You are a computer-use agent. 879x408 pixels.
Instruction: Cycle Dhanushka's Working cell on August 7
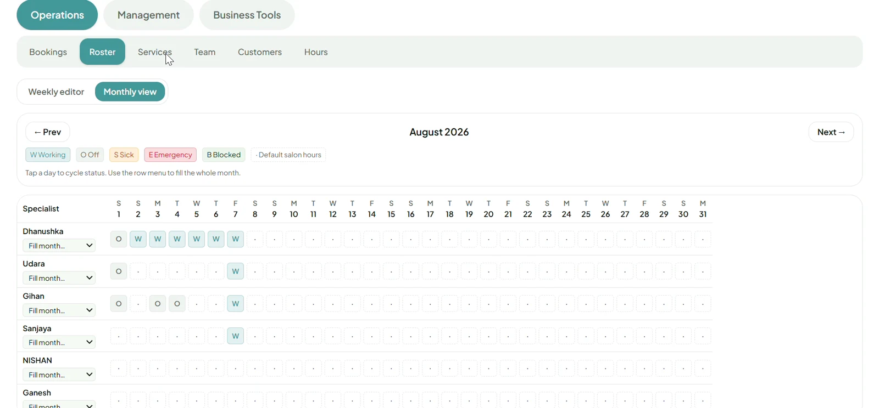pyautogui.click(x=236, y=239)
